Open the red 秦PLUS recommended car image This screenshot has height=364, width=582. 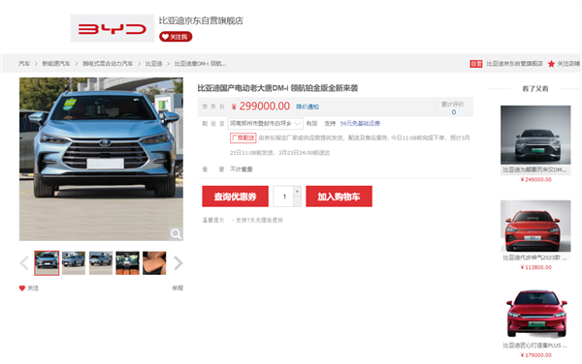(535, 314)
